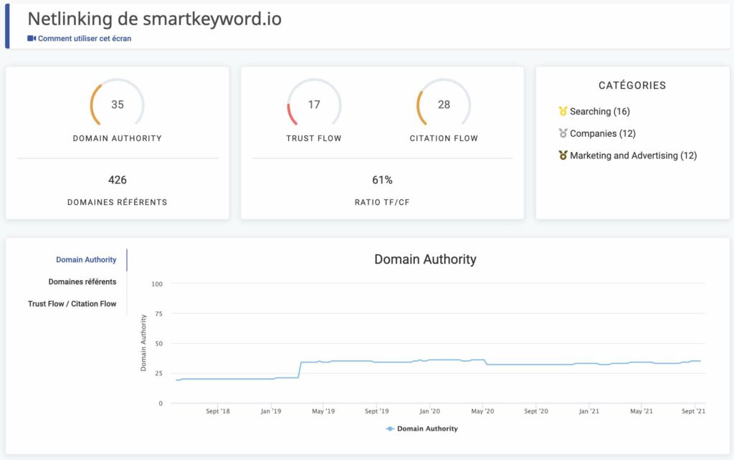The image size is (734, 460).
Task: Click the silver medal icon beside Companies
Action: click(x=563, y=133)
